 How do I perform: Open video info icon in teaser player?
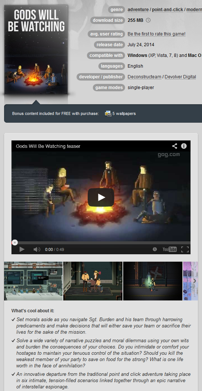pyautogui.click(x=184, y=146)
